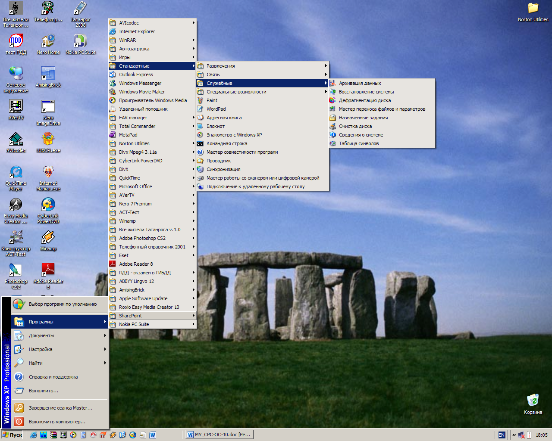Screen dimensions: 552x441
Task: Open the Корзина recycle bin icon
Action: coord(533,404)
